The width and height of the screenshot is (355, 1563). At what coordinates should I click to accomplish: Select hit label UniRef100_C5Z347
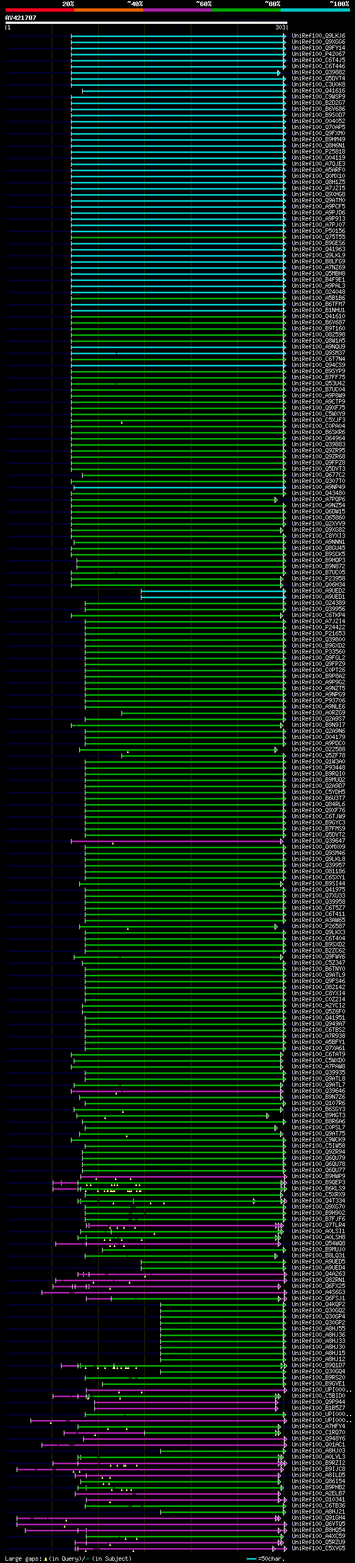(x=318, y=963)
